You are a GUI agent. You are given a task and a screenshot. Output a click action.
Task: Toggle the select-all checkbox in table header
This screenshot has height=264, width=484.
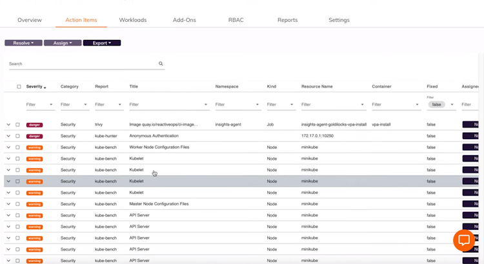pyautogui.click(x=19, y=86)
